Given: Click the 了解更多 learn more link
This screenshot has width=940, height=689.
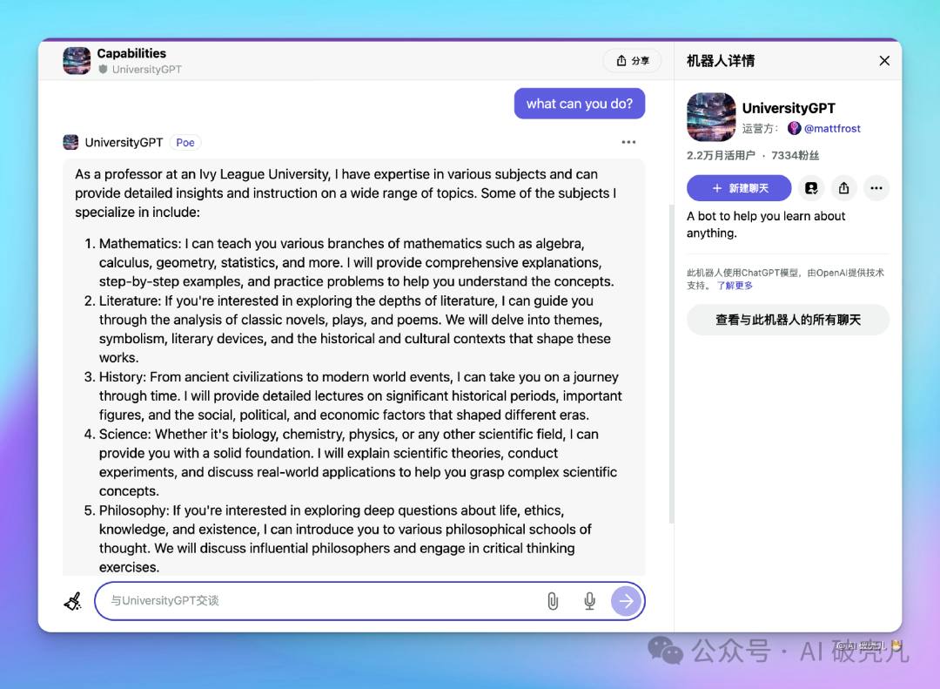Looking at the screenshot, I should click(x=735, y=286).
